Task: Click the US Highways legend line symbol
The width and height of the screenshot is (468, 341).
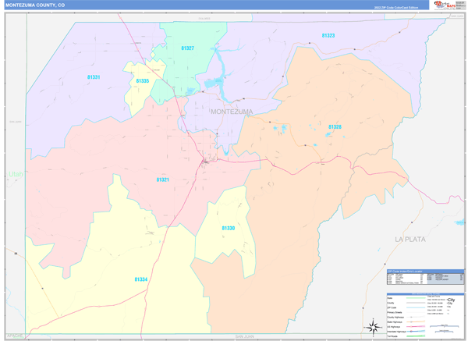Action: (418, 325)
